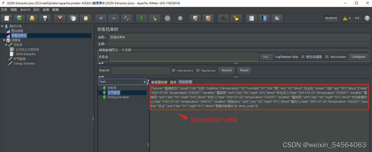Open the Search menu
Viewport: 372px width, 152px height.
click(25, 10)
